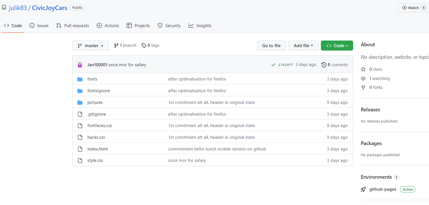Click the github-pages rocket icon
This screenshot has height=205, width=429.
pos(363,189)
